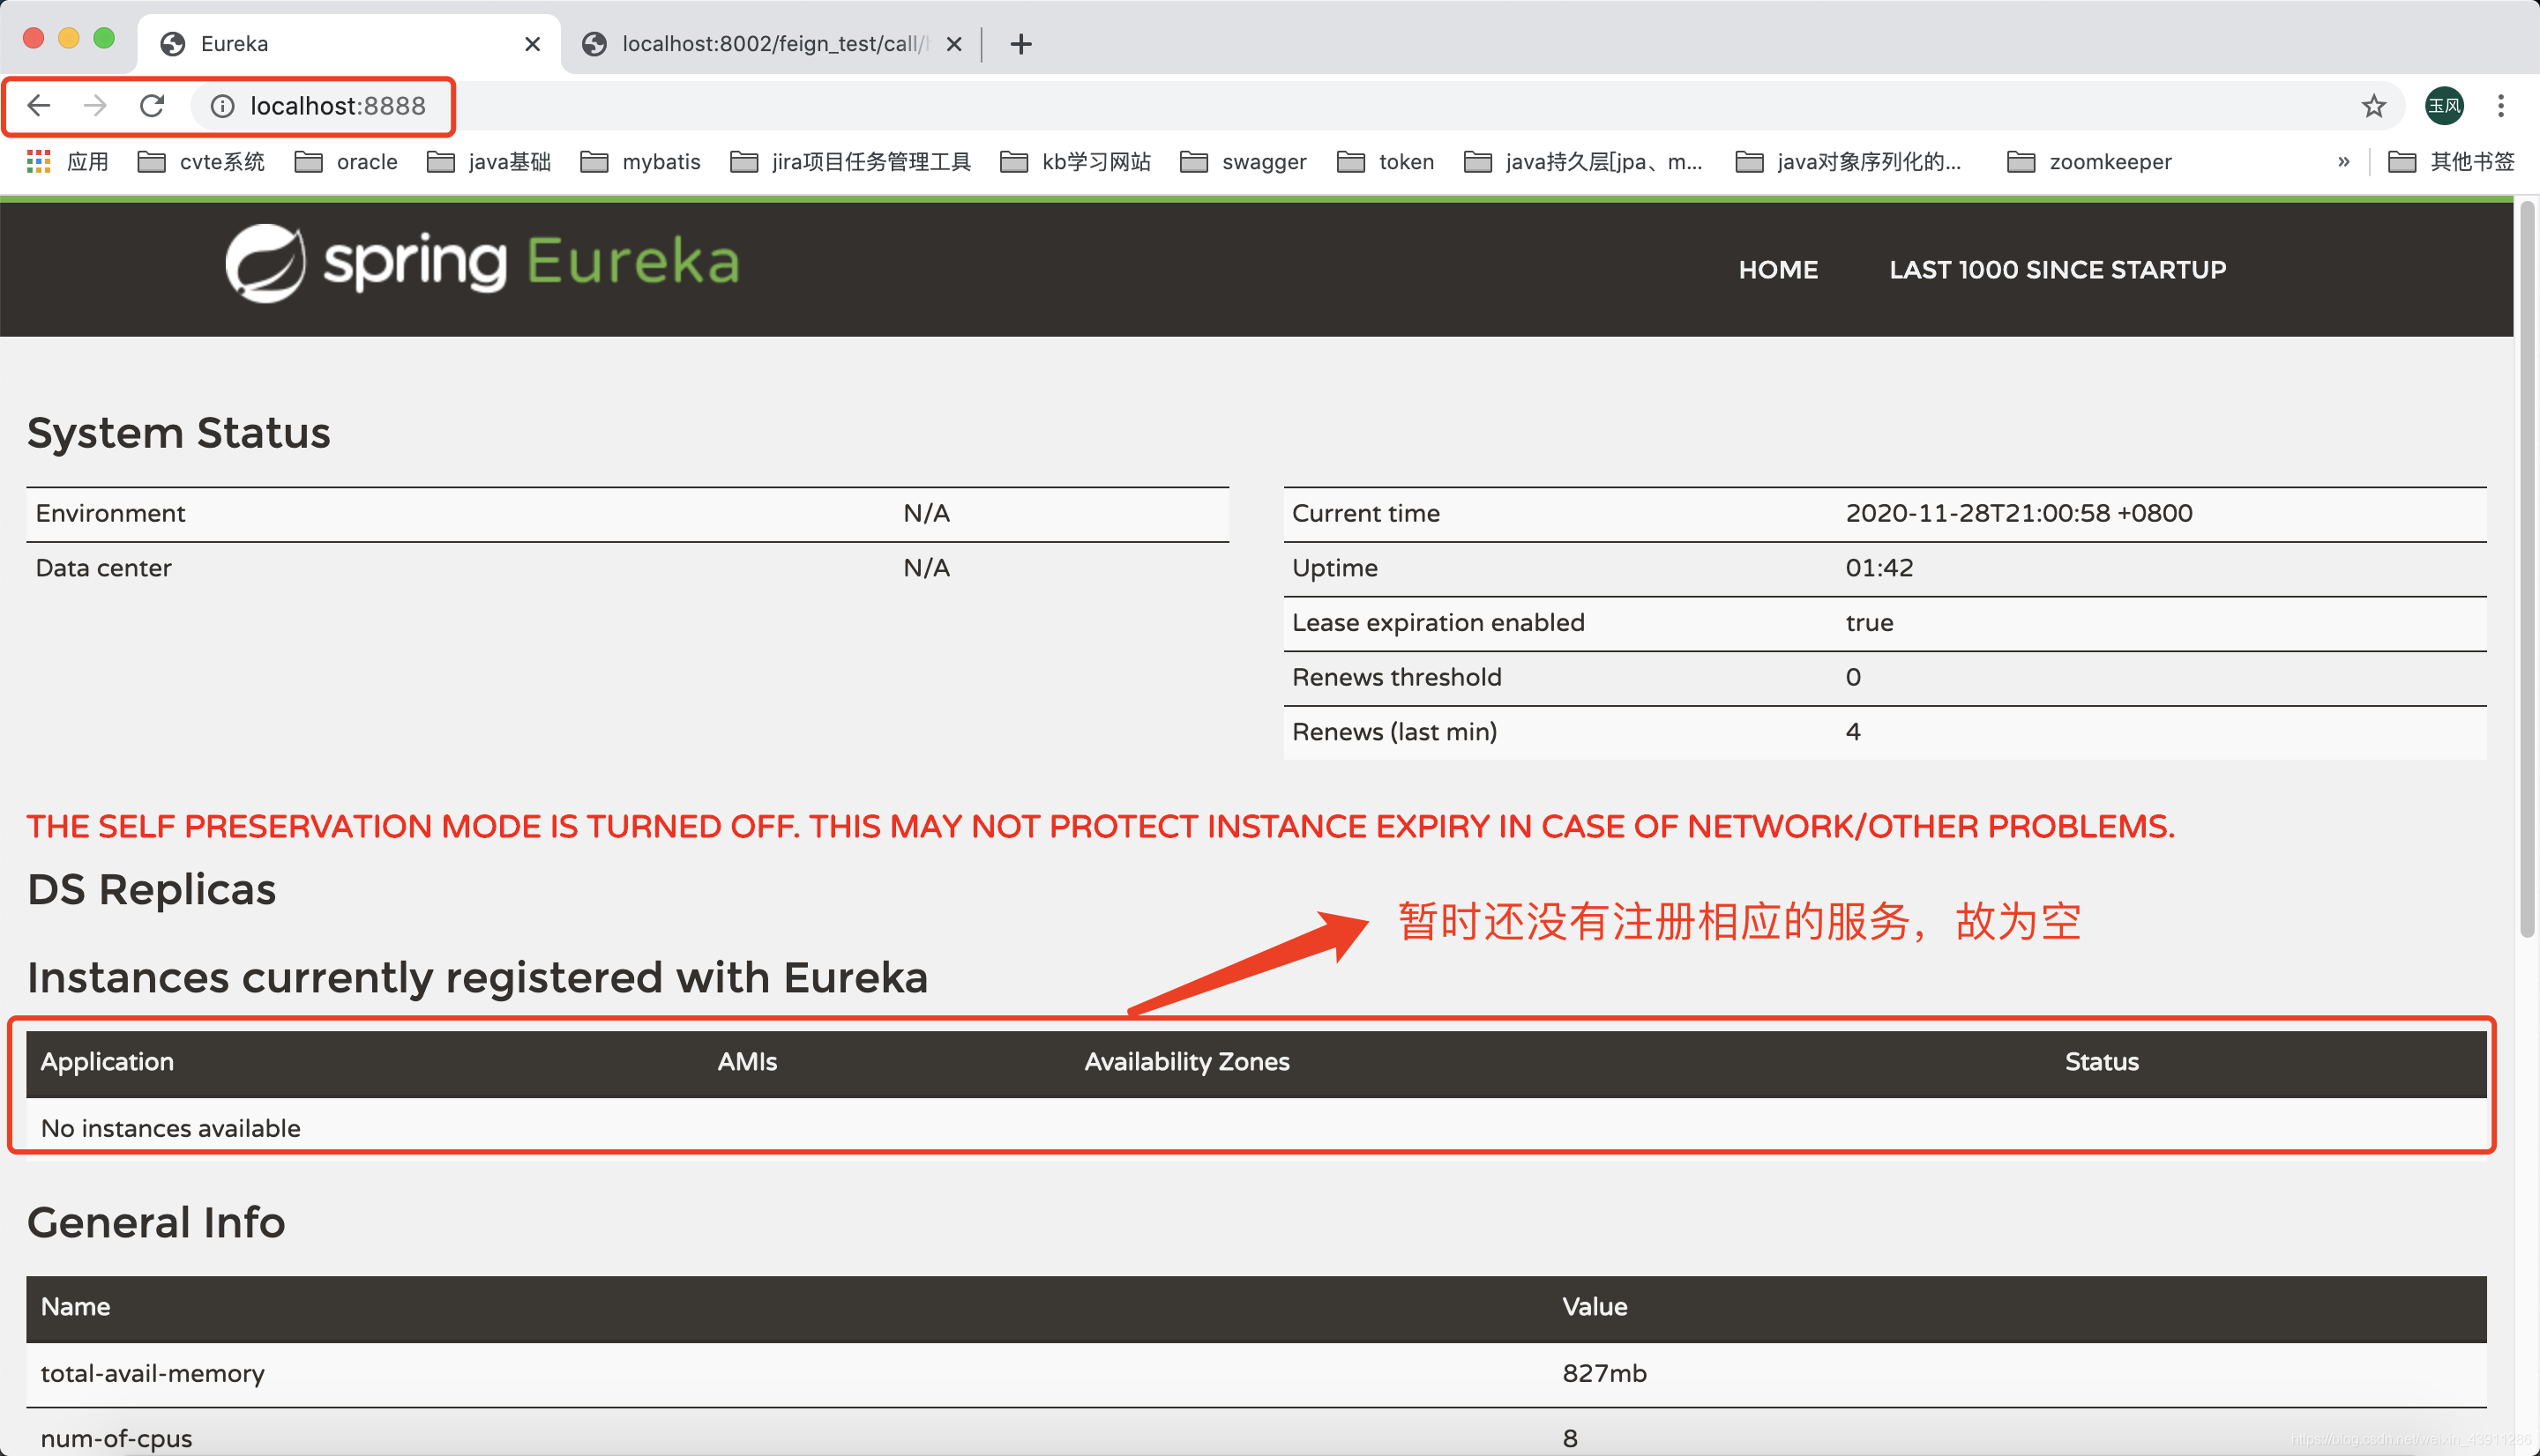Click the AMIs column header
This screenshot has height=1456, width=2540.
(747, 1061)
